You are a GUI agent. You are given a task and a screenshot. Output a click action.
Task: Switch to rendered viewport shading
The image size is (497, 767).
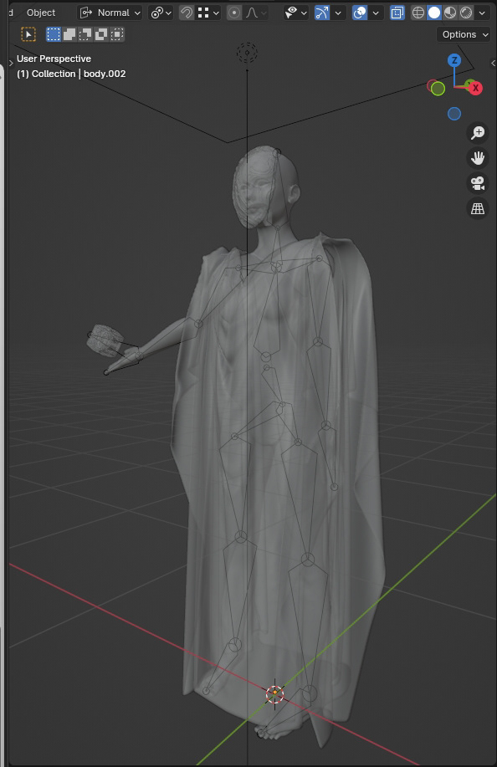pyautogui.click(x=466, y=13)
